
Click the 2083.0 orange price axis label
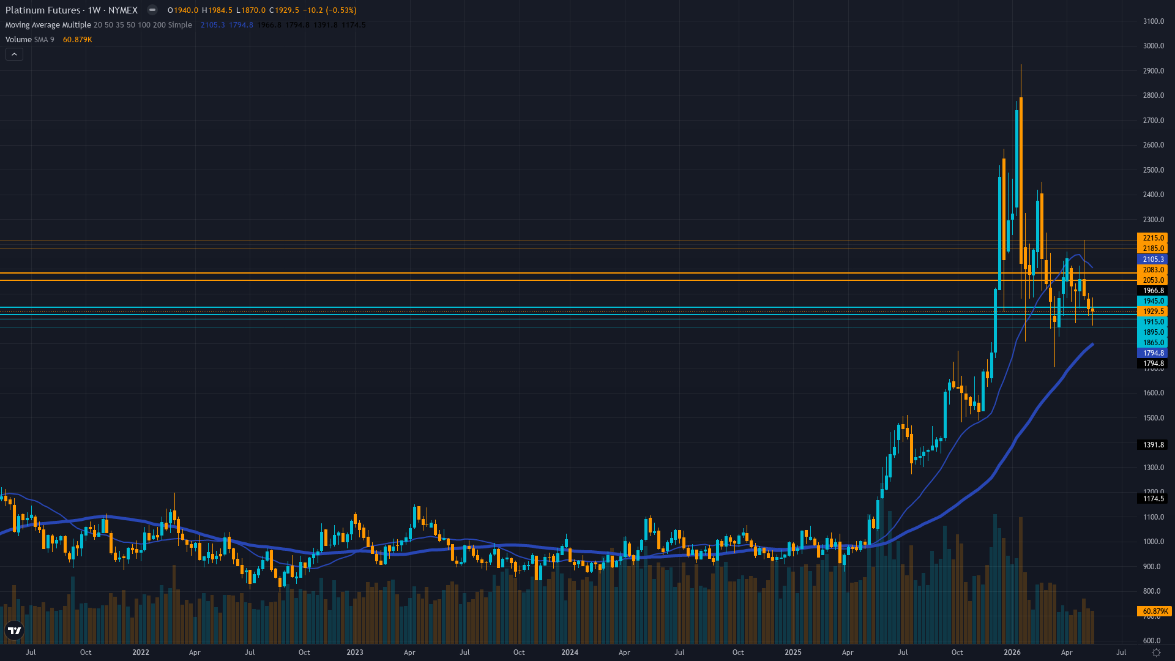tap(1152, 270)
